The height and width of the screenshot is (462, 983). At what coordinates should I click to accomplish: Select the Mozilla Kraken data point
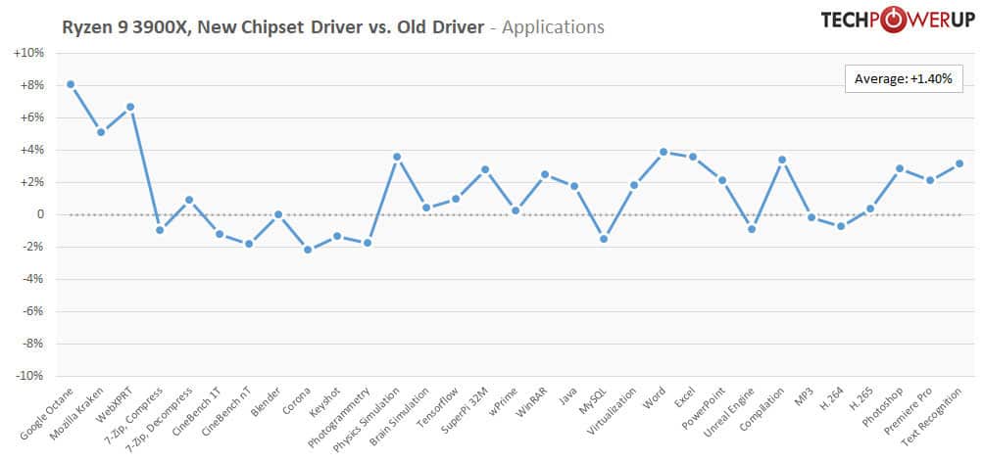(x=100, y=132)
